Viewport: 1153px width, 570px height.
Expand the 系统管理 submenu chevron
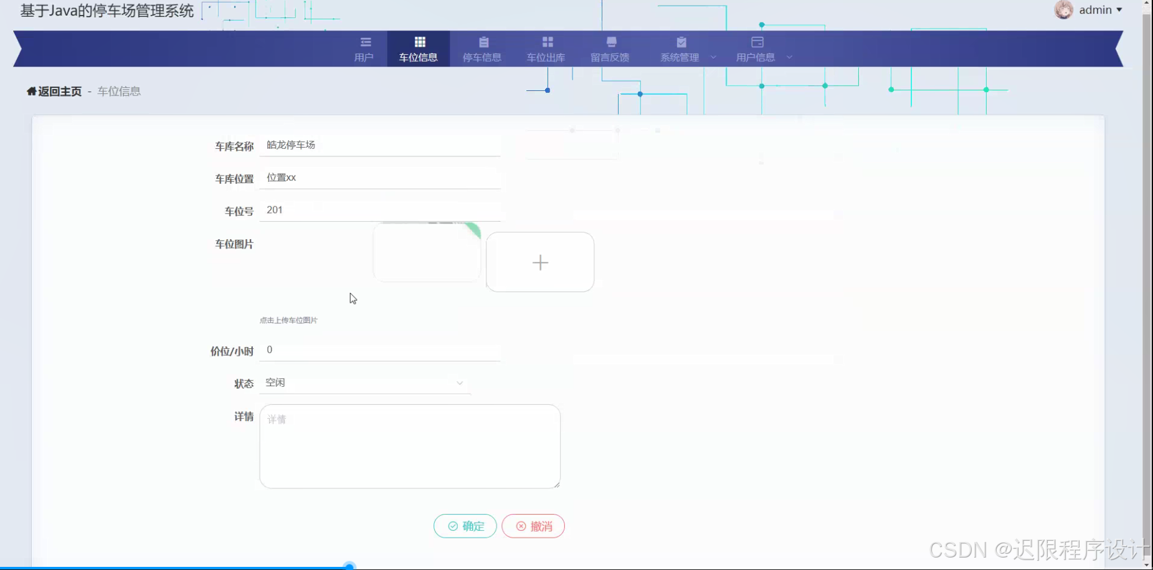pos(713,57)
